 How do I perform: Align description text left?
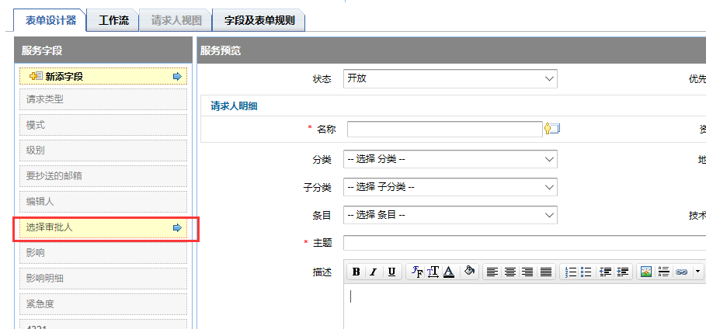[x=493, y=272]
